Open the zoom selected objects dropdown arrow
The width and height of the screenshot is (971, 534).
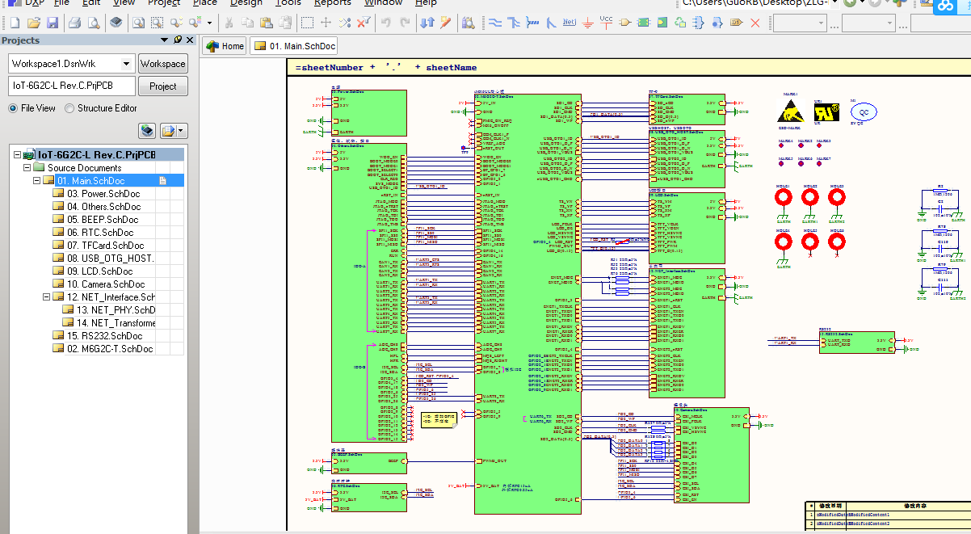click(x=210, y=23)
